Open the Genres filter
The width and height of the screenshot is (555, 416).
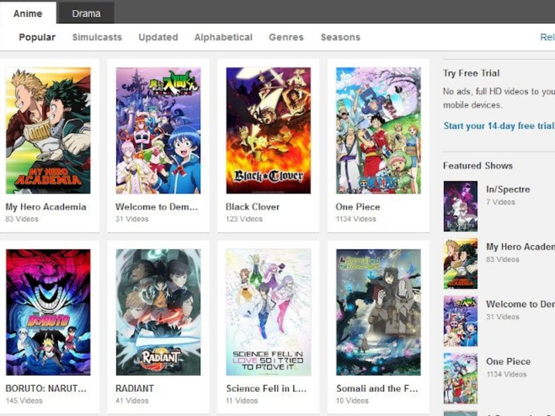pos(286,37)
